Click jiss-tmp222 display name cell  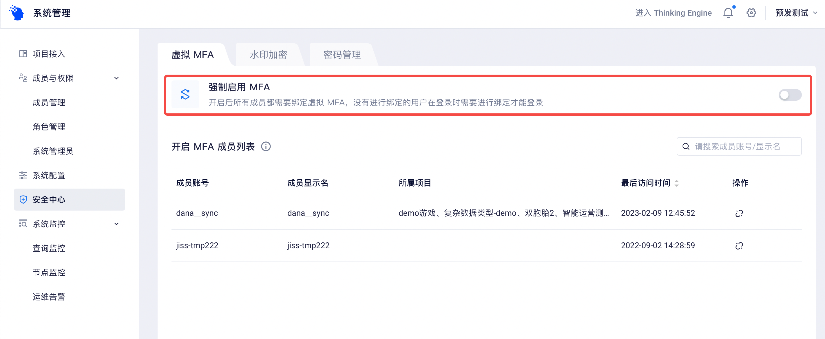(x=309, y=245)
